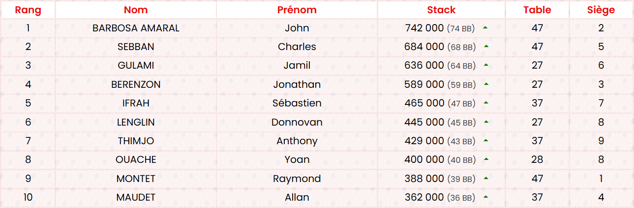The image size is (634, 208).
Task: Click the green up arrow beside John's stack
Action: coord(485,28)
